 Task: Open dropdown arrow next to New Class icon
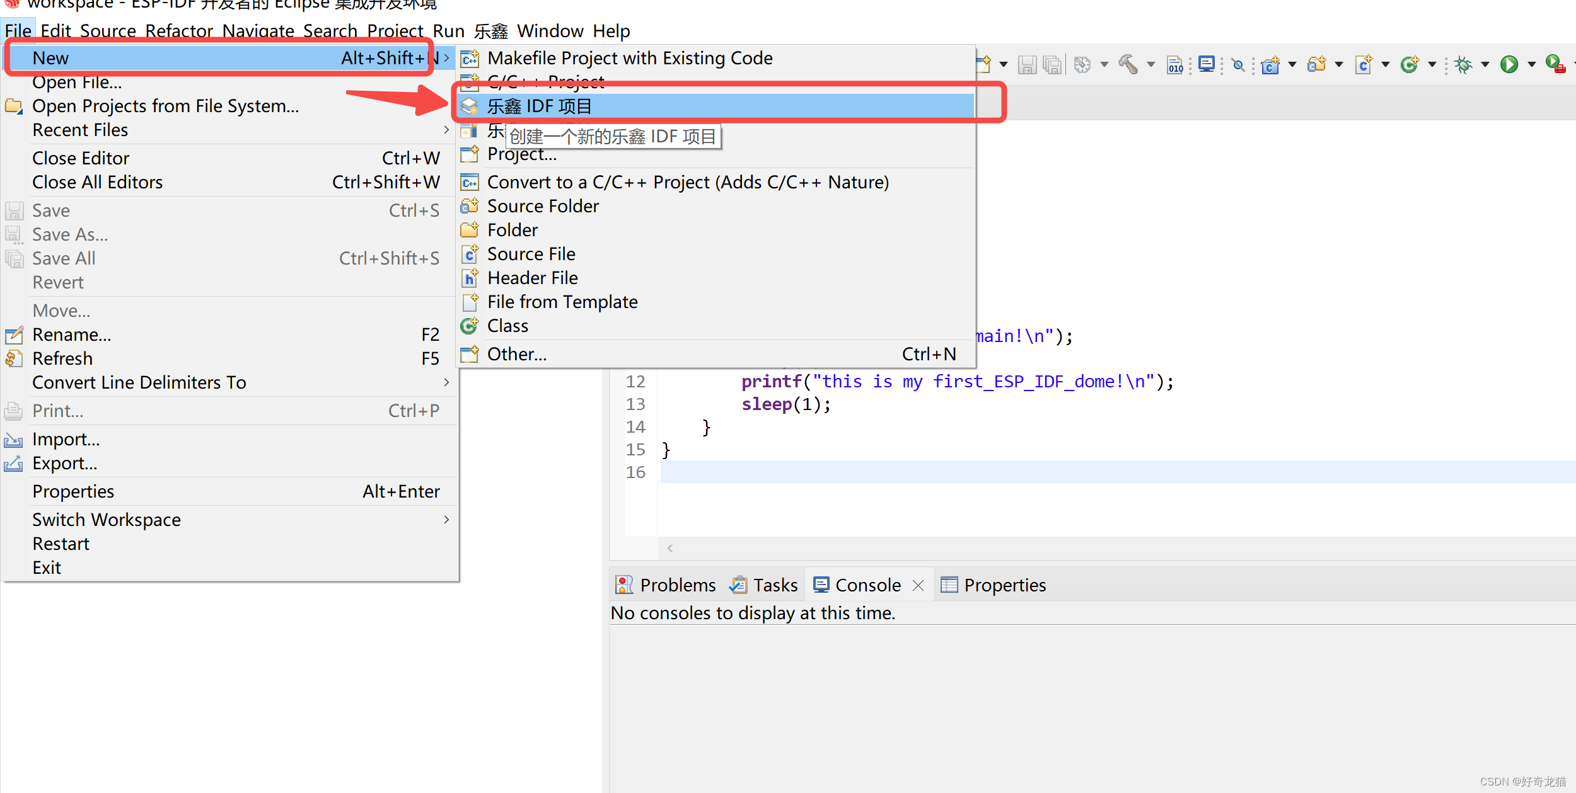[1432, 64]
